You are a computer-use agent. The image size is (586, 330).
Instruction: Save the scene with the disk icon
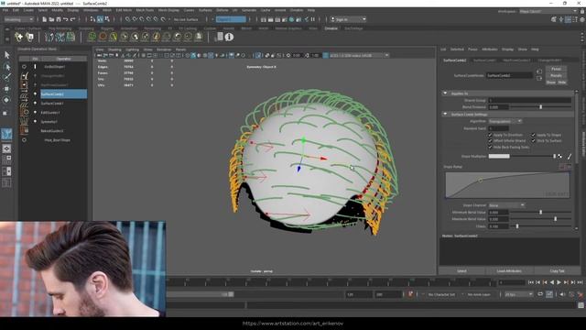coord(59,19)
